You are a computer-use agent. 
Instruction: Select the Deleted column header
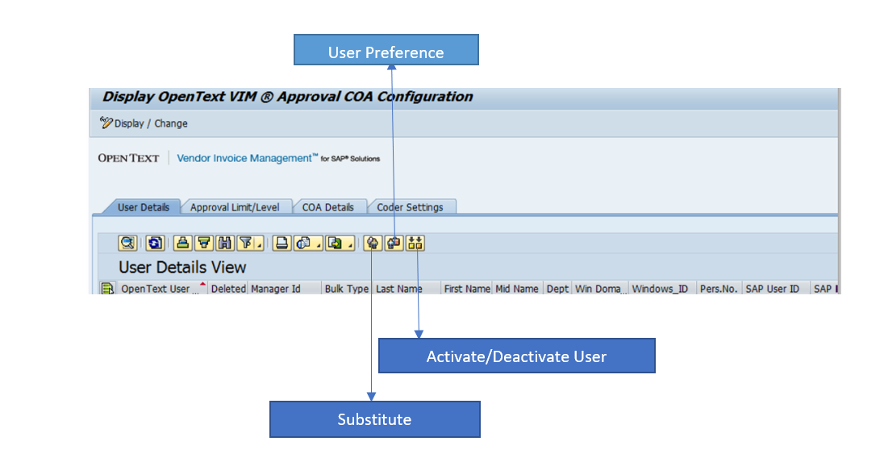point(227,289)
